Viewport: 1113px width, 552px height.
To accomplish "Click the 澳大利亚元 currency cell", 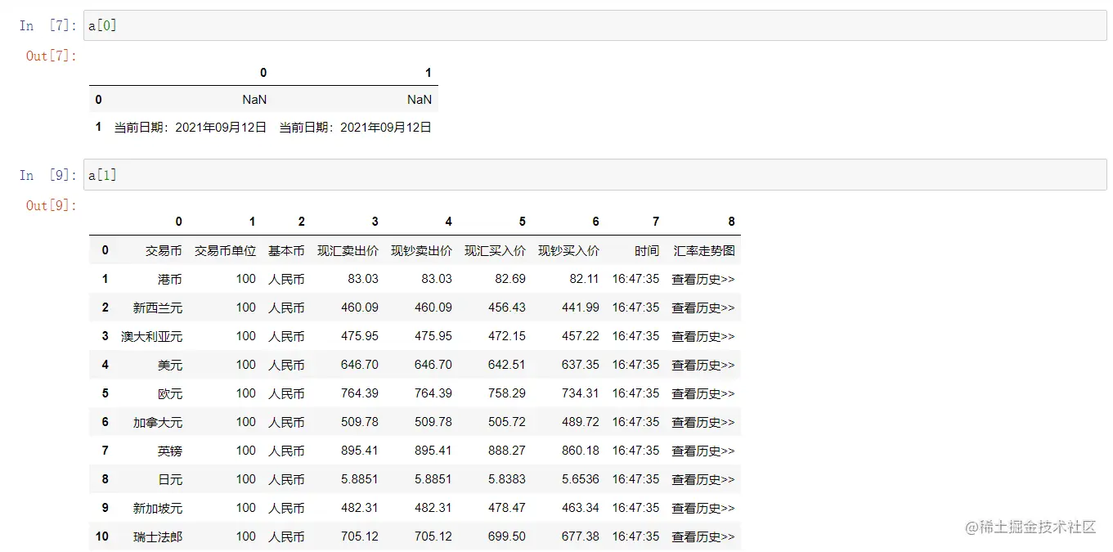I will click(152, 336).
